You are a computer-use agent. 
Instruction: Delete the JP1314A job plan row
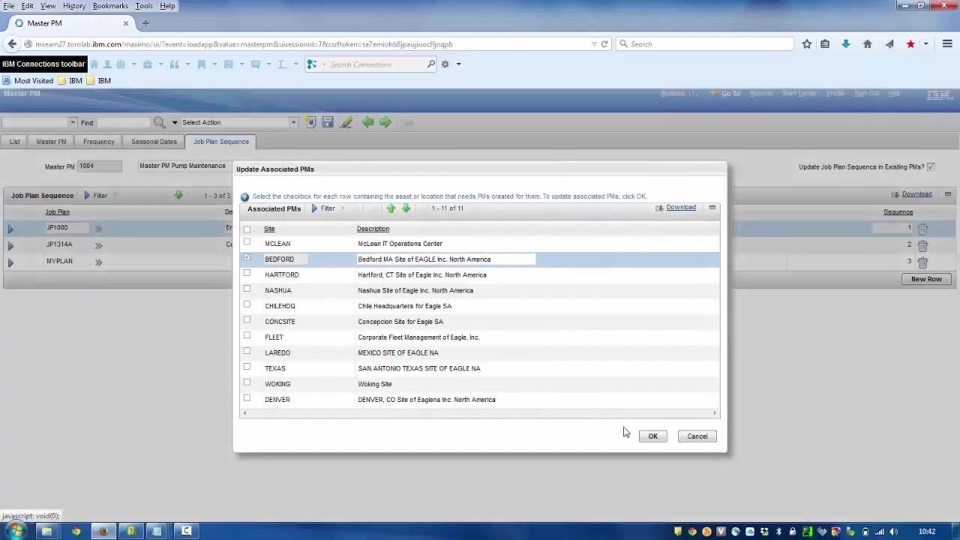pyautogui.click(x=923, y=245)
